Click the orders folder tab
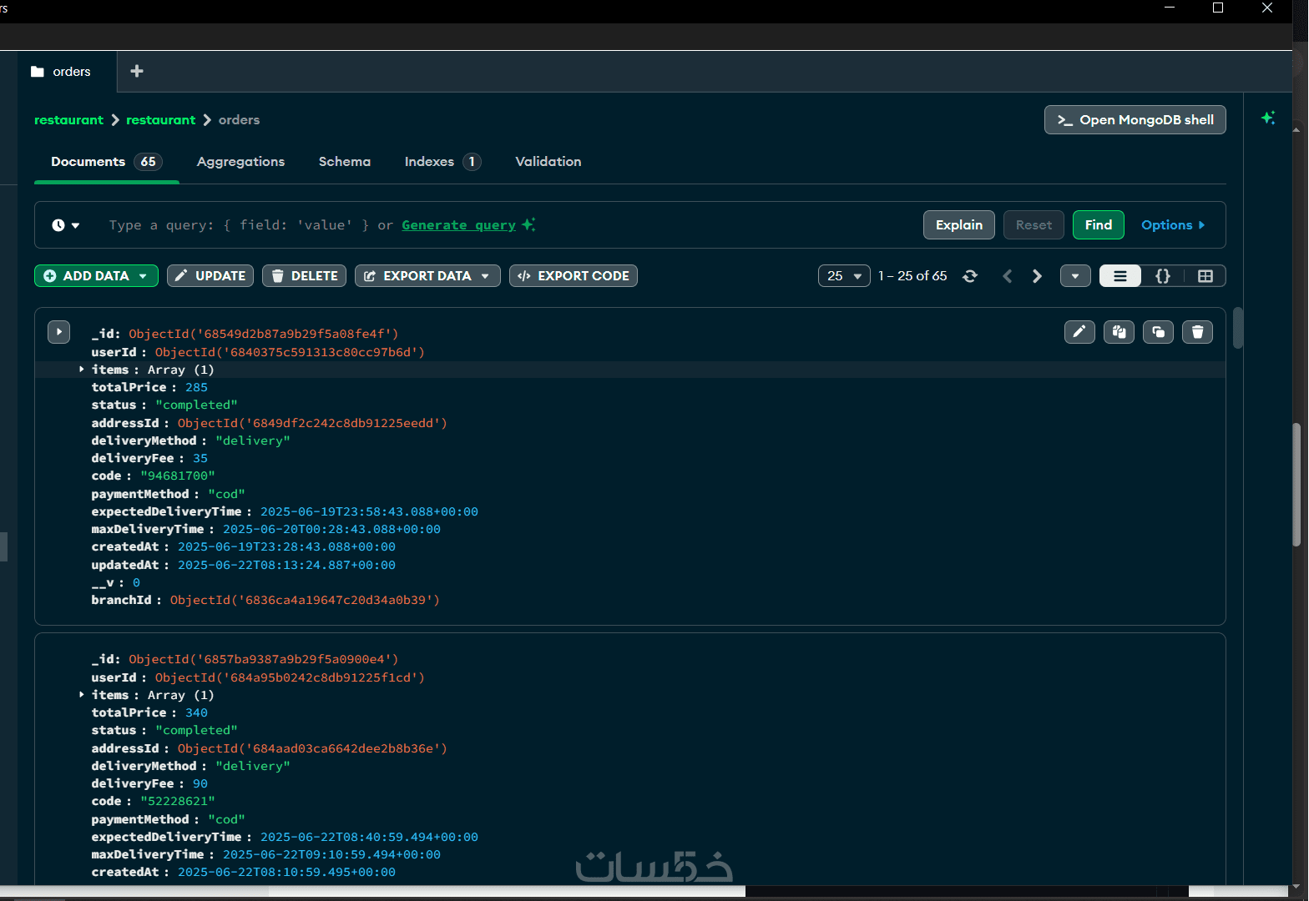The height and width of the screenshot is (901, 1309). click(68, 72)
